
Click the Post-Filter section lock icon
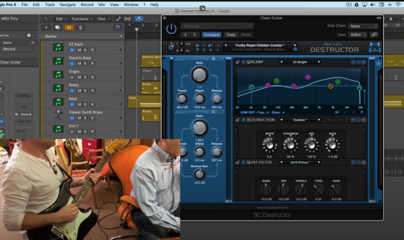(x=238, y=162)
